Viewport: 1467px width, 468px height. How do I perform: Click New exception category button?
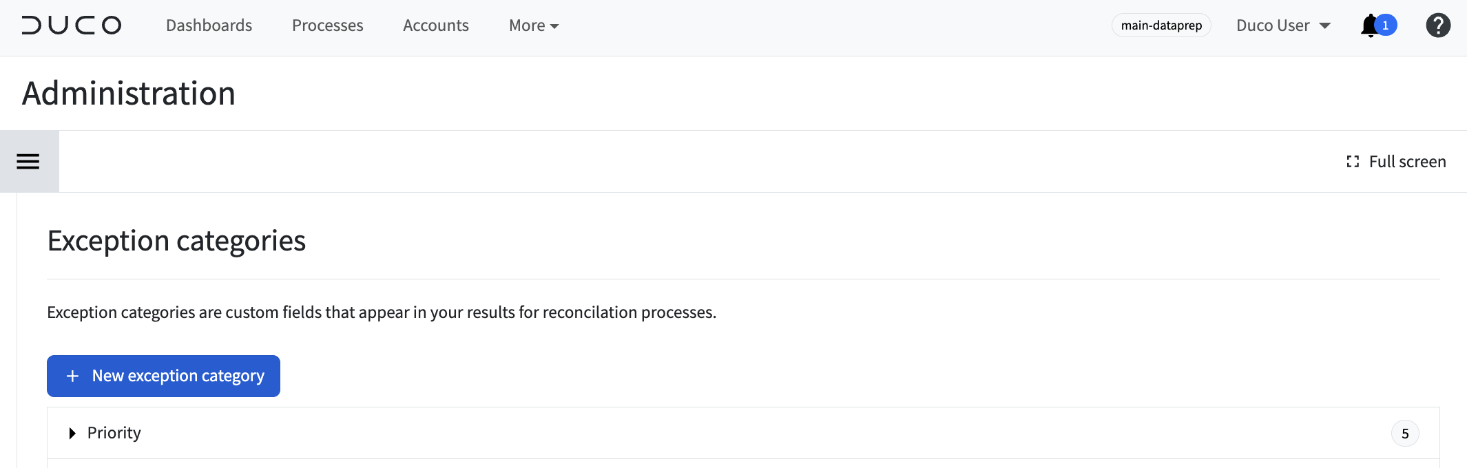[x=163, y=376]
